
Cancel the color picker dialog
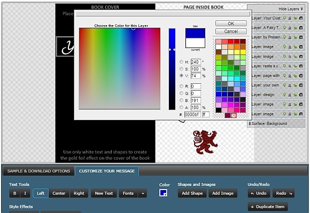pos(231,31)
